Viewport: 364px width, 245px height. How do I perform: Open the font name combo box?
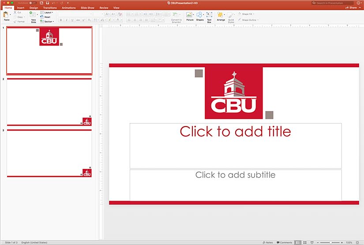(75, 14)
